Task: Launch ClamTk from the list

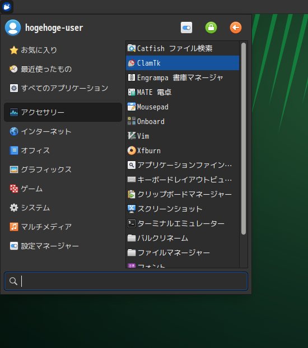Action: pyautogui.click(x=183, y=63)
